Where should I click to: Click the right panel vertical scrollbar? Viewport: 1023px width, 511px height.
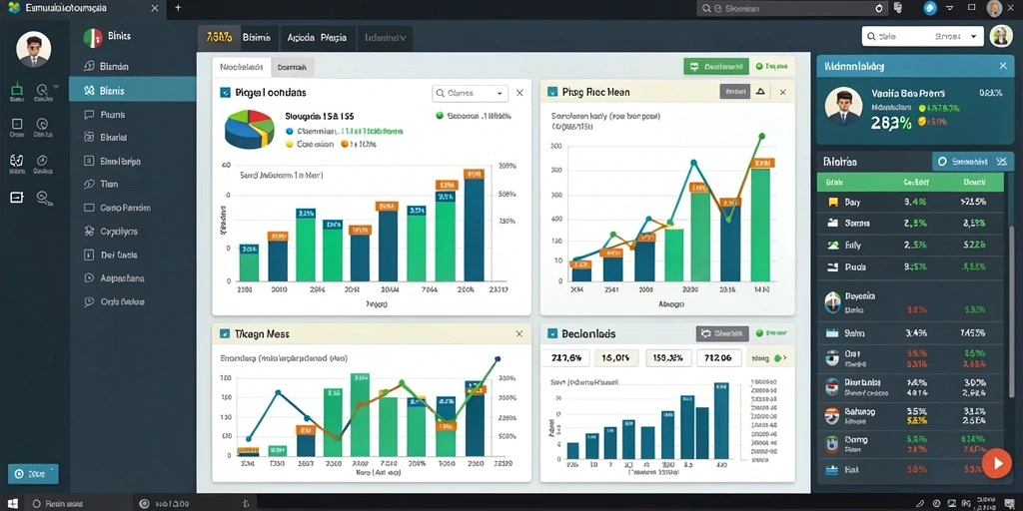(x=1012, y=260)
